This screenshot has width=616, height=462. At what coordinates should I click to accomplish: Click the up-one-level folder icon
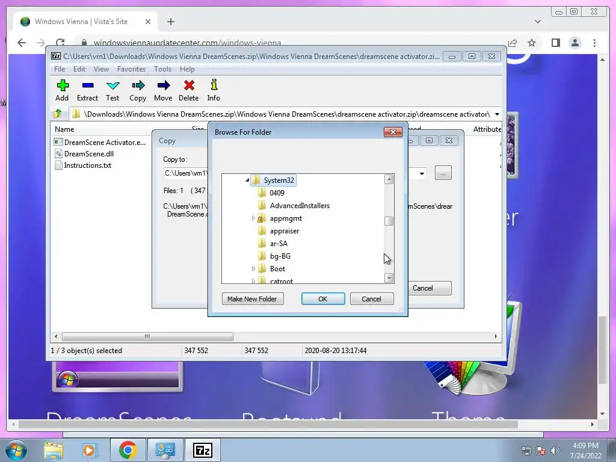(x=58, y=114)
